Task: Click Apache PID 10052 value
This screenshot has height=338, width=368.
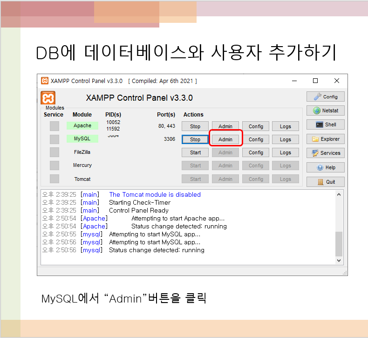Action: (x=113, y=122)
